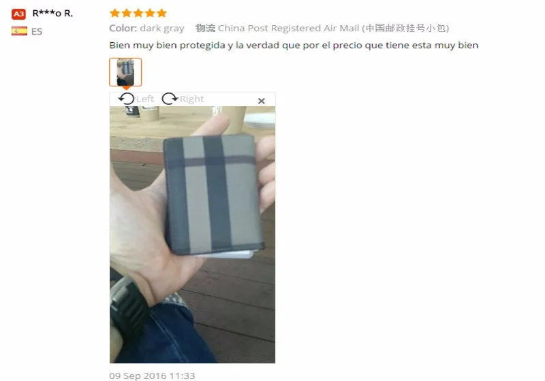Click the enlarged wallet photo
This screenshot has height=381, width=545.
pyautogui.click(x=193, y=235)
